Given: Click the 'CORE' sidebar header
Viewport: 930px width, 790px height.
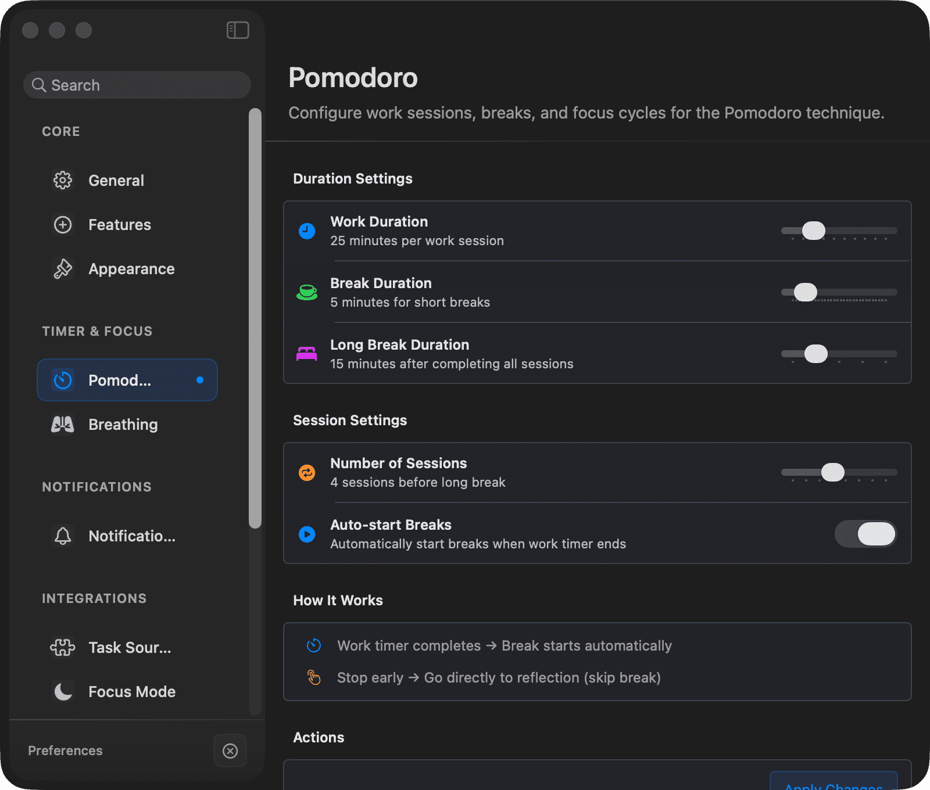Looking at the screenshot, I should tap(61, 131).
